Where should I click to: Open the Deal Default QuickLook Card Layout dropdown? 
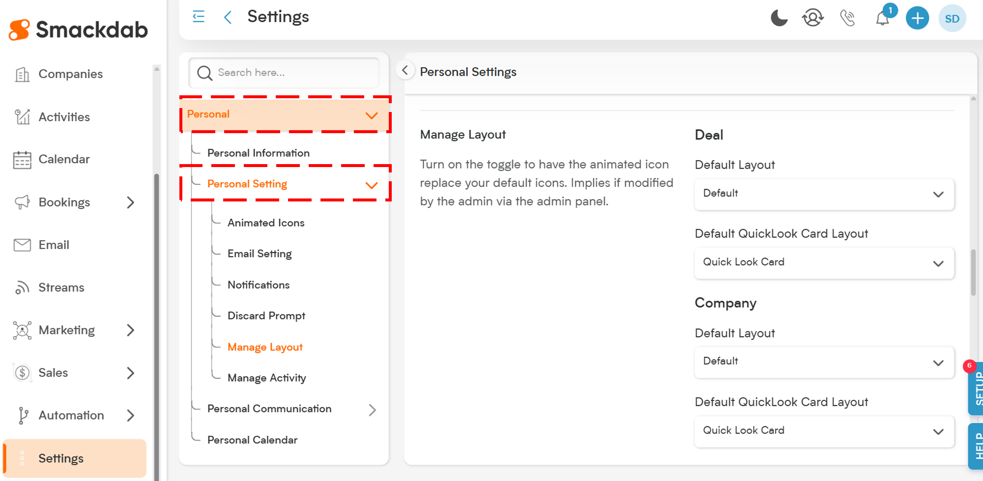click(x=824, y=262)
